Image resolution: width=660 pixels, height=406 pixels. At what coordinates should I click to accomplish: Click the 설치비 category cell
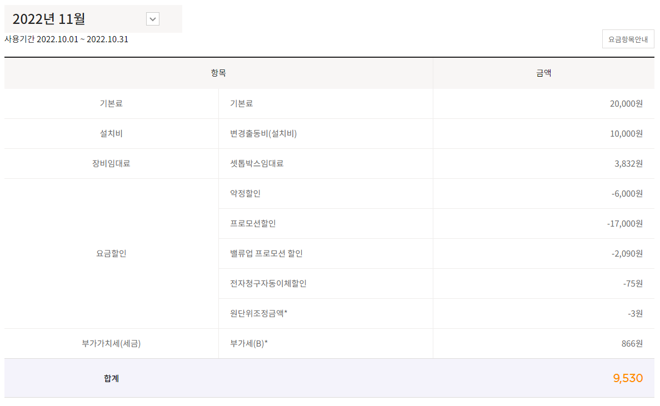click(111, 134)
